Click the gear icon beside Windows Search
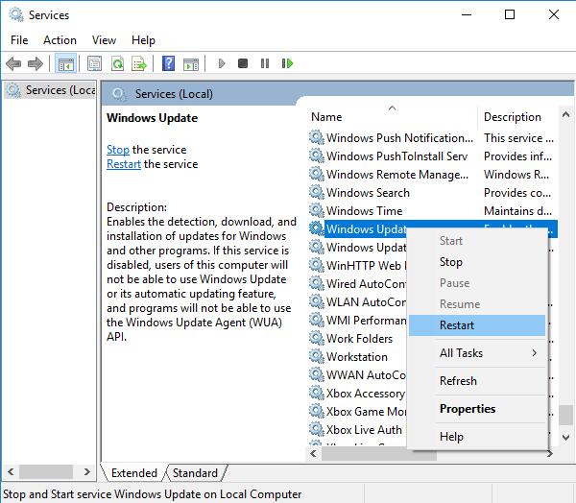Image resolution: width=576 pixels, height=503 pixels. pos(316,192)
